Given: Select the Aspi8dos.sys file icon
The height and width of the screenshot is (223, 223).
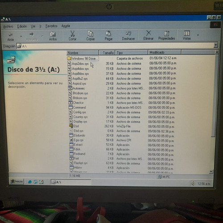Looking at the screenshot, I should [x=70, y=74].
